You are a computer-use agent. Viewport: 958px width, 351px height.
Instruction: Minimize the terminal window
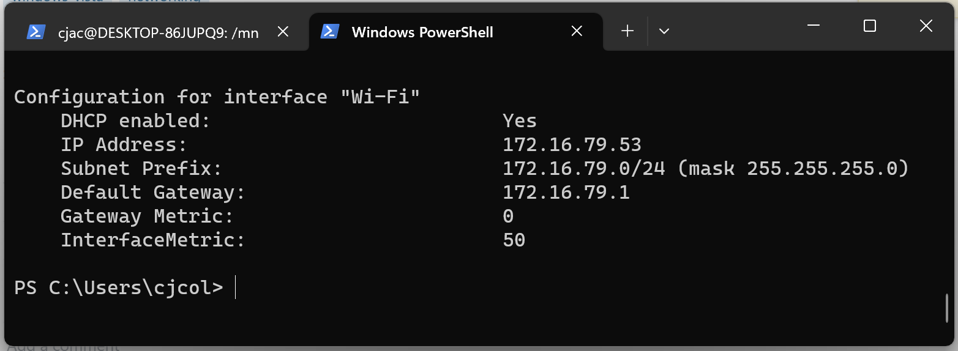point(813,26)
